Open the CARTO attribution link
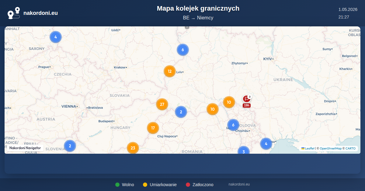Viewport: 365px width, 191px height. tap(350, 149)
